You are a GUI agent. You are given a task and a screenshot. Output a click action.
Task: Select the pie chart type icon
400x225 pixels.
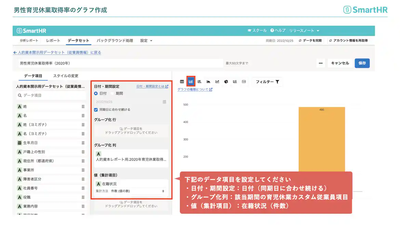click(226, 81)
